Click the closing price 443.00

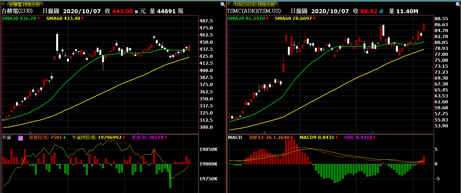pyautogui.click(x=123, y=11)
